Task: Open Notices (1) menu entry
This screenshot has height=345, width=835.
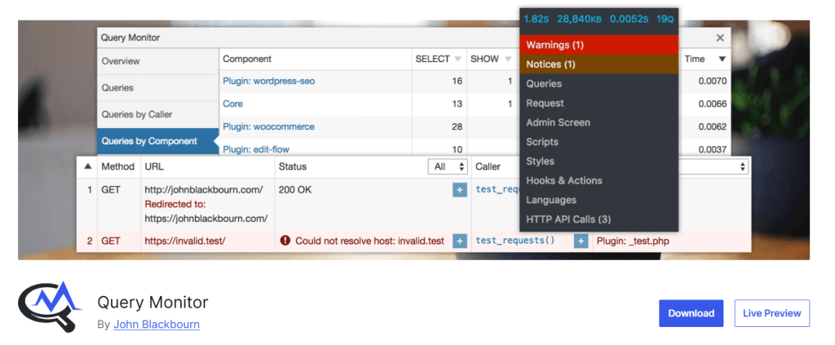Action: pos(599,64)
